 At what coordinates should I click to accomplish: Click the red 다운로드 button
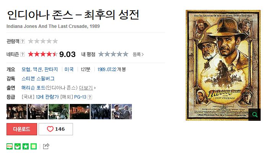coord(22,129)
